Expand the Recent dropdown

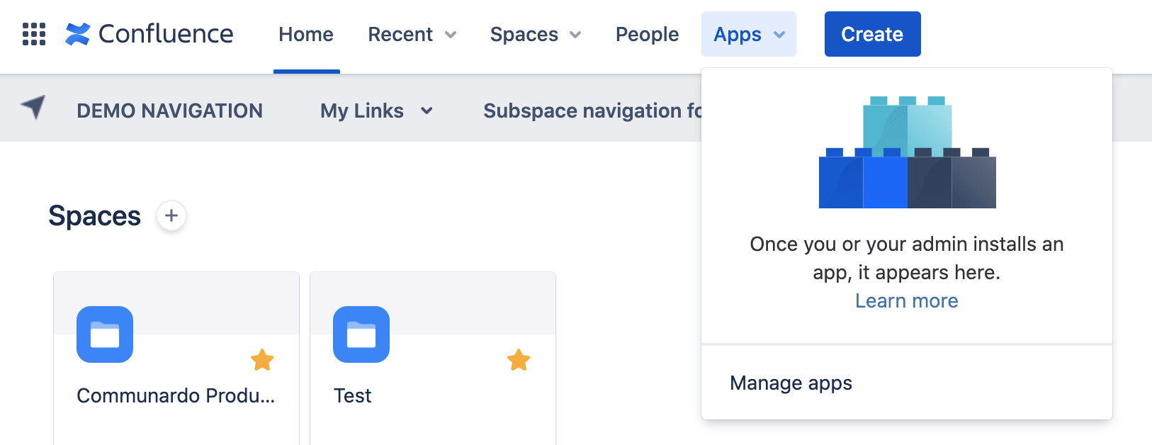411,33
